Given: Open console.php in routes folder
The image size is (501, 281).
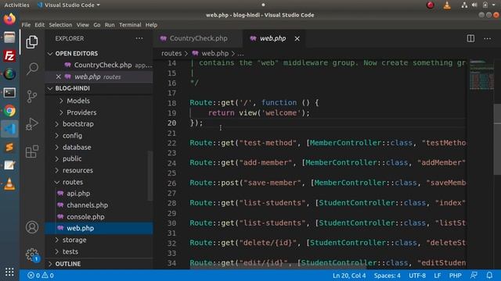Looking at the screenshot, I should pyautogui.click(x=85, y=217).
